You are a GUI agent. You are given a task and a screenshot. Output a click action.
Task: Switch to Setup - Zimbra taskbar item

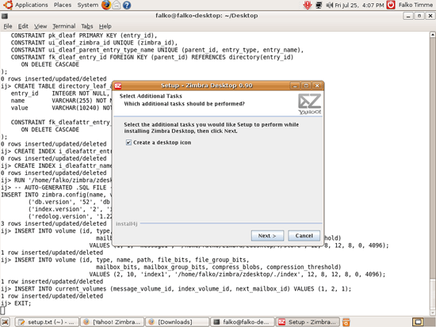(x=308, y=322)
